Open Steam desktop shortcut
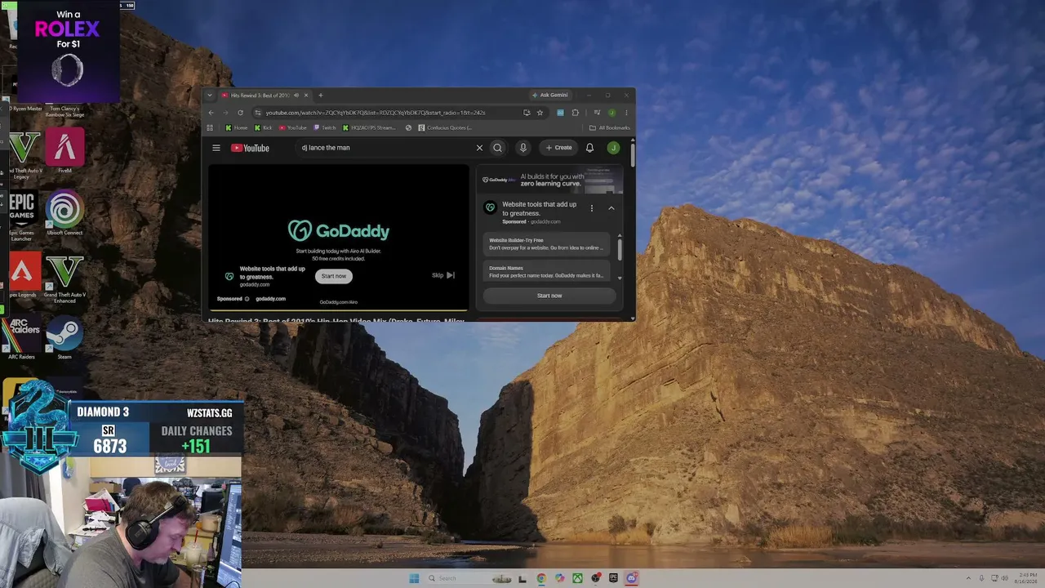This screenshot has height=588, width=1045. (x=64, y=338)
